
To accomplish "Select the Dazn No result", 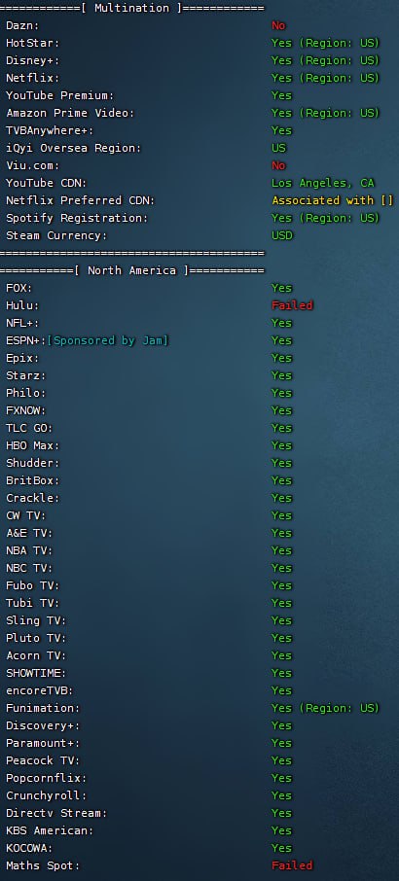I will click(278, 25).
